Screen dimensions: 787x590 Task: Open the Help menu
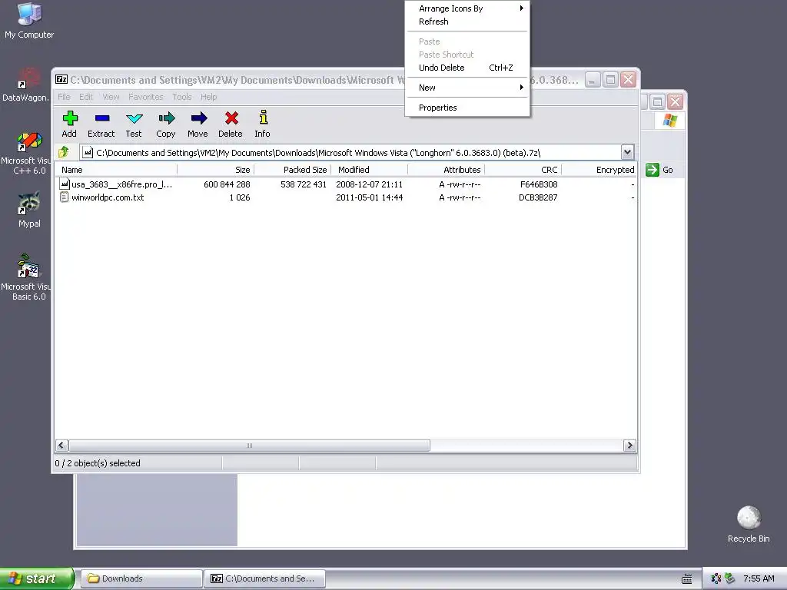click(x=208, y=97)
